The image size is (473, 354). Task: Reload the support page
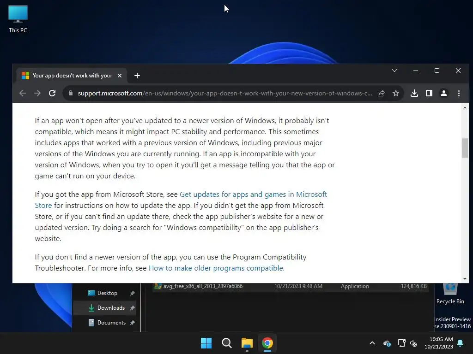(52, 93)
